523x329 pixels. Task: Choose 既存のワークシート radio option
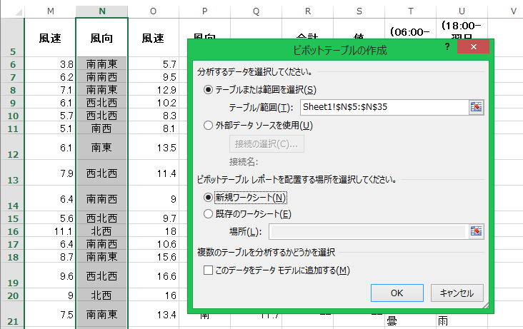click(x=209, y=213)
